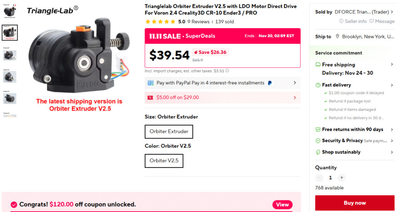Select the Orbiter Extruder size option
The image size is (397, 212).
click(169, 132)
